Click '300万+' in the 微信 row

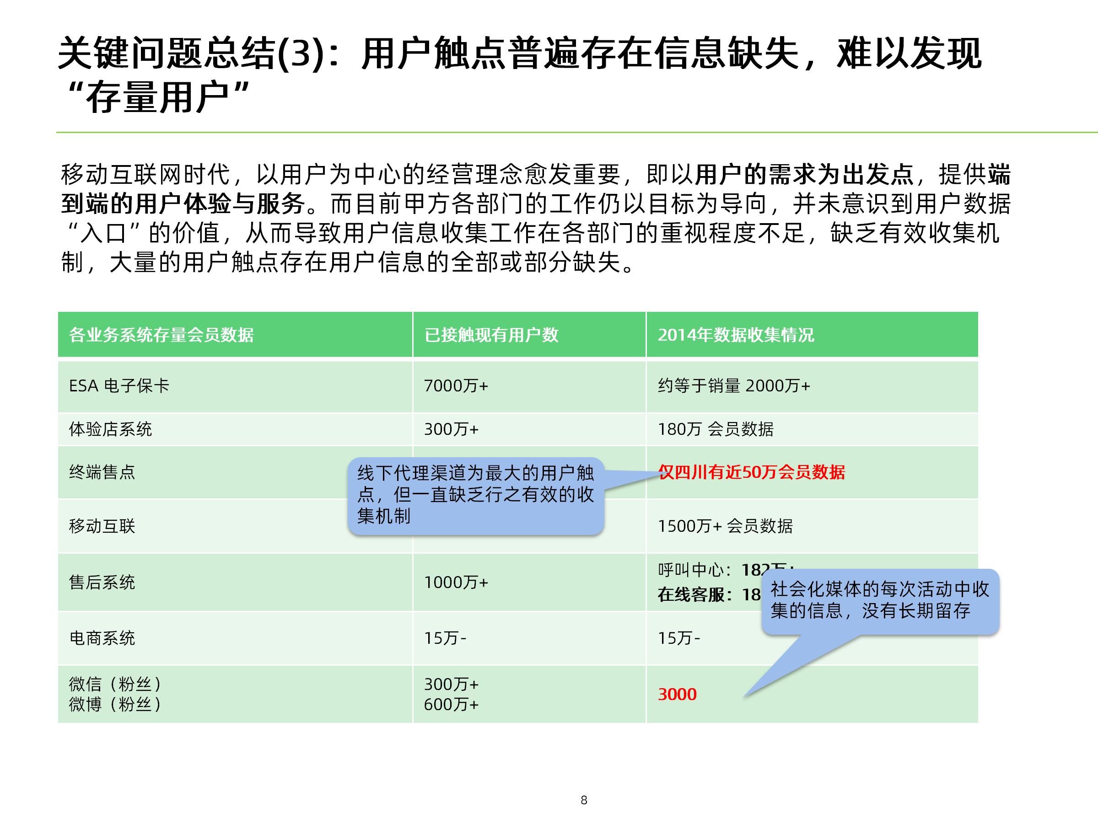(x=451, y=684)
